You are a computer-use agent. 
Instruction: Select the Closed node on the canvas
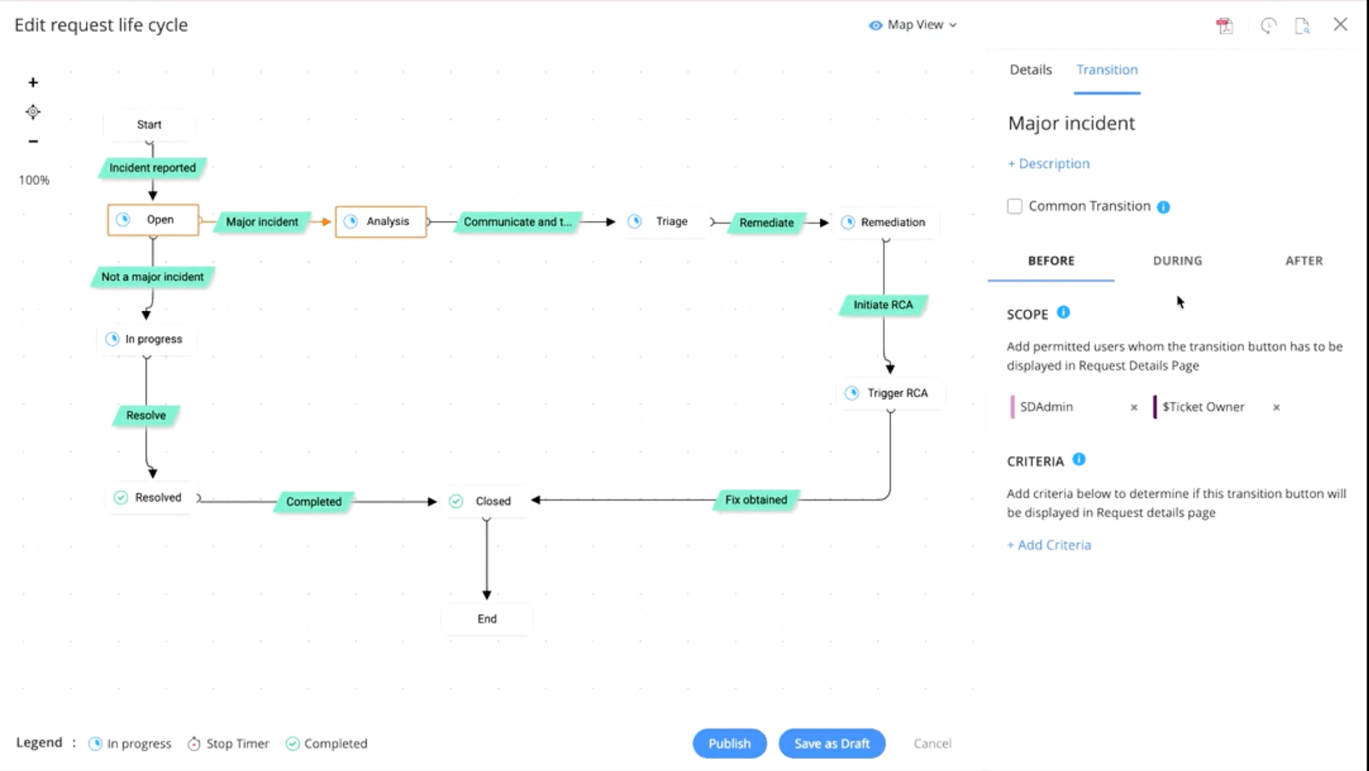[x=487, y=500]
